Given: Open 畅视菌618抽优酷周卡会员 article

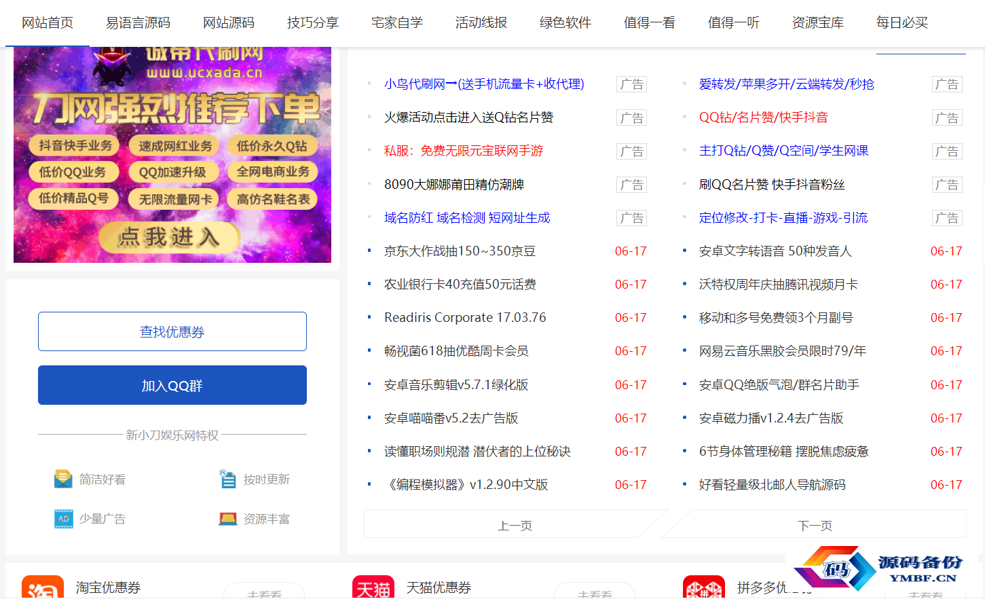Looking at the screenshot, I should (x=456, y=350).
